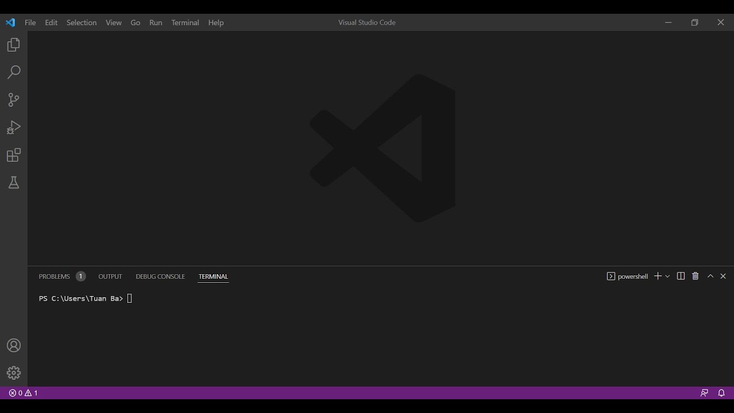Open the notifications bell icon

[721, 393]
